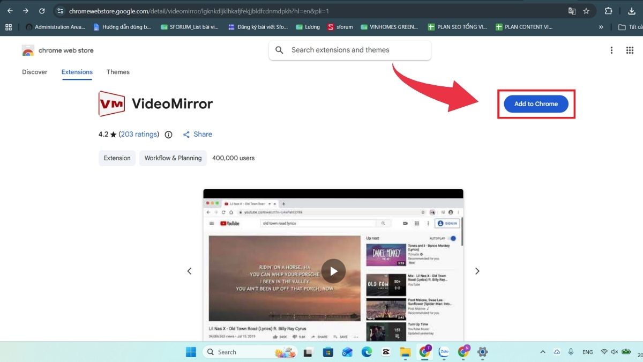Open CapCut from the taskbar
This screenshot has height=362, width=643.
[x=386, y=352]
